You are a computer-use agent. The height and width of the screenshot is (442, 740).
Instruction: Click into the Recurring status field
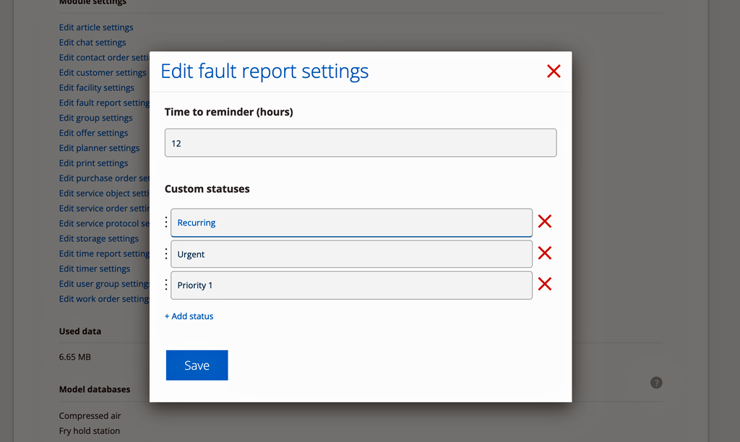coord(352,222)
